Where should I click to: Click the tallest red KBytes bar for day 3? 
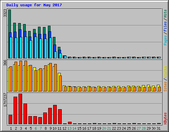pyautogui.click(x=20, y=109)
